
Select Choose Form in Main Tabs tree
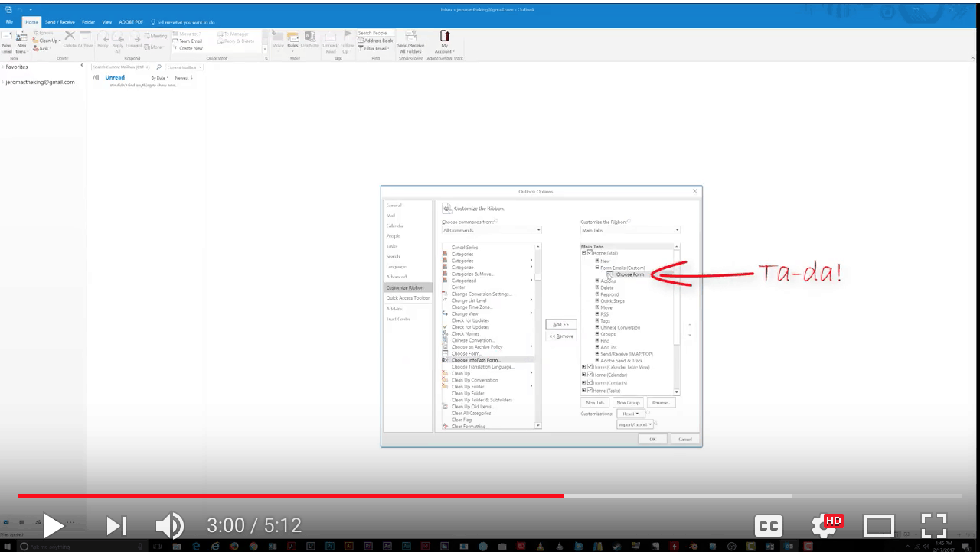pyautogui.click(x=630, y=274)
